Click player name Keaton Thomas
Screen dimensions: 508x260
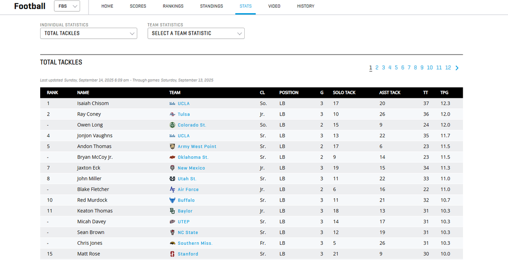(x=95, y=211)
